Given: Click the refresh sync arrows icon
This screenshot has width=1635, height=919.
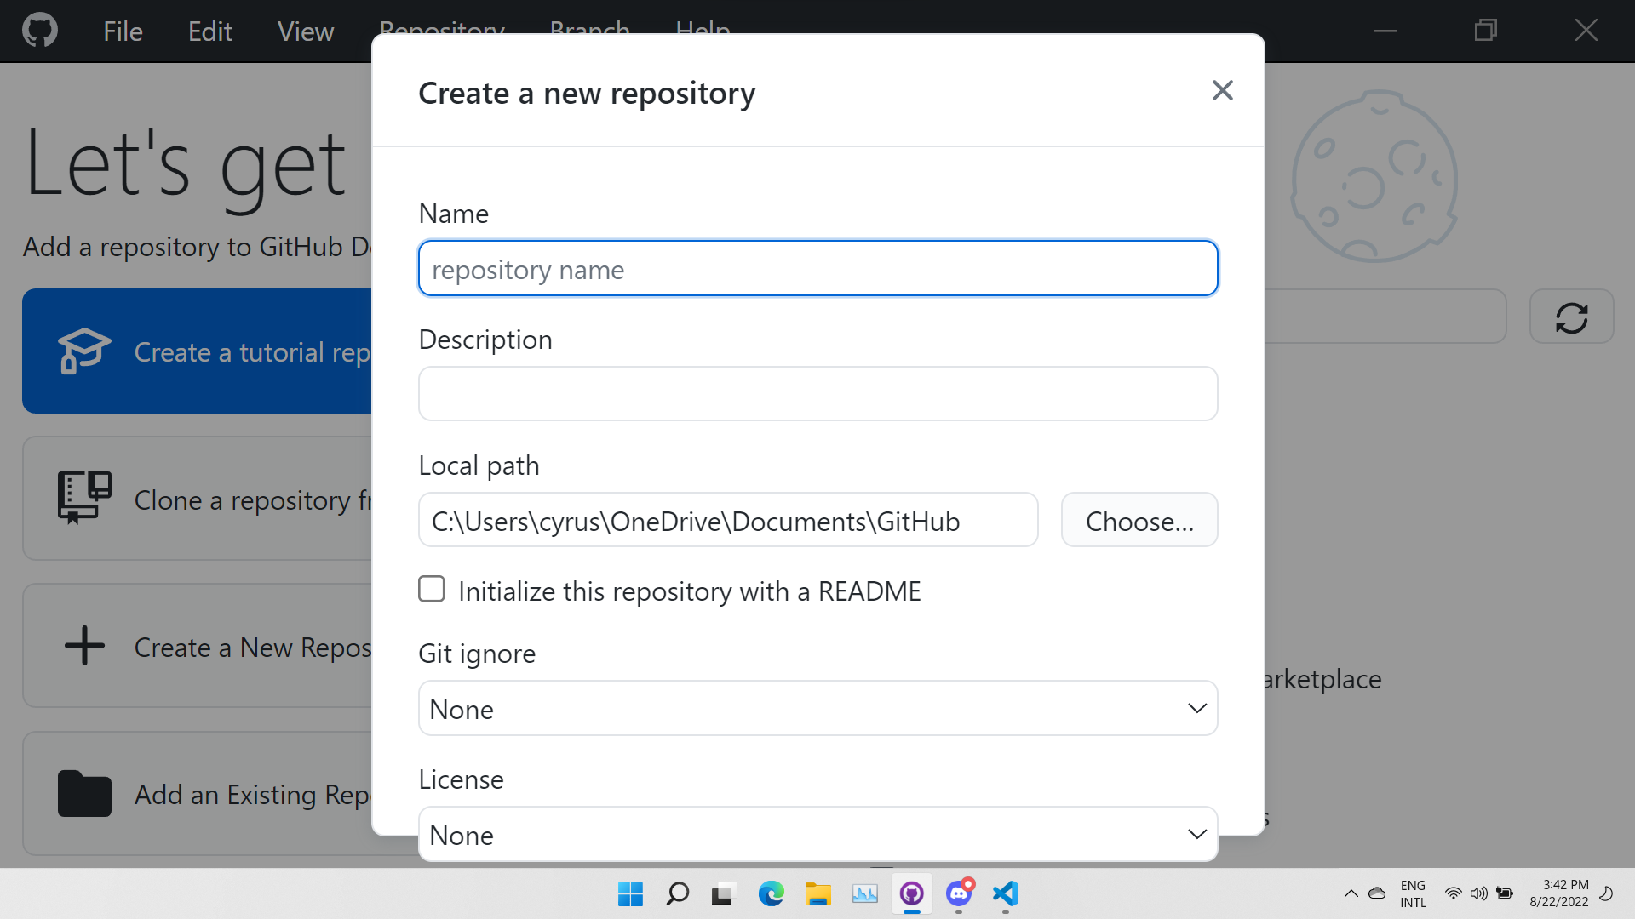Looking at the screenshot, I should 1571,317.
